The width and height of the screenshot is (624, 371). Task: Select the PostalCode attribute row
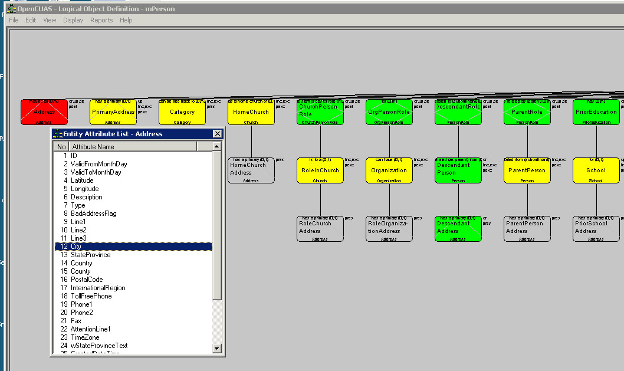[87, 280]
